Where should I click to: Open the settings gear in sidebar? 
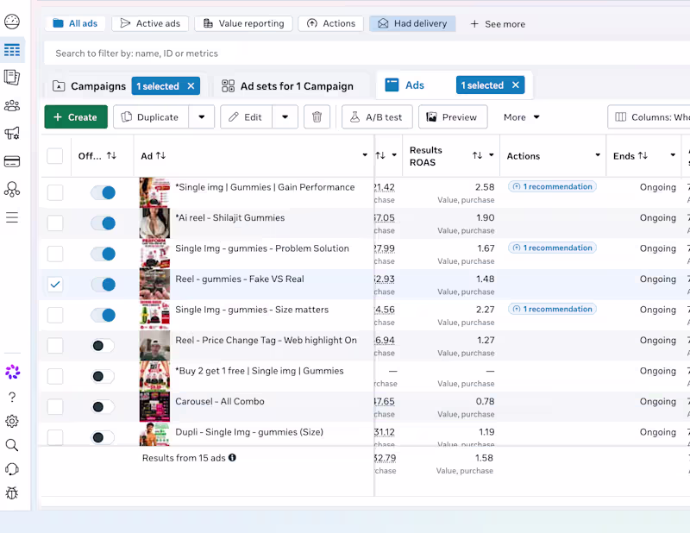(12, 421)
